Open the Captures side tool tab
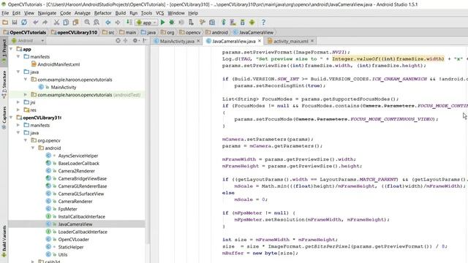The height and width of the screenshot is (263, 468). [x=4, y=118]
